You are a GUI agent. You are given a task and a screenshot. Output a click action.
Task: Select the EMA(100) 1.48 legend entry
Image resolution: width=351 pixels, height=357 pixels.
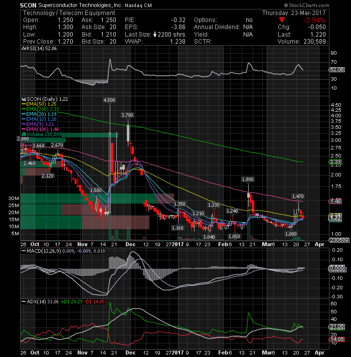coord(43,129)
